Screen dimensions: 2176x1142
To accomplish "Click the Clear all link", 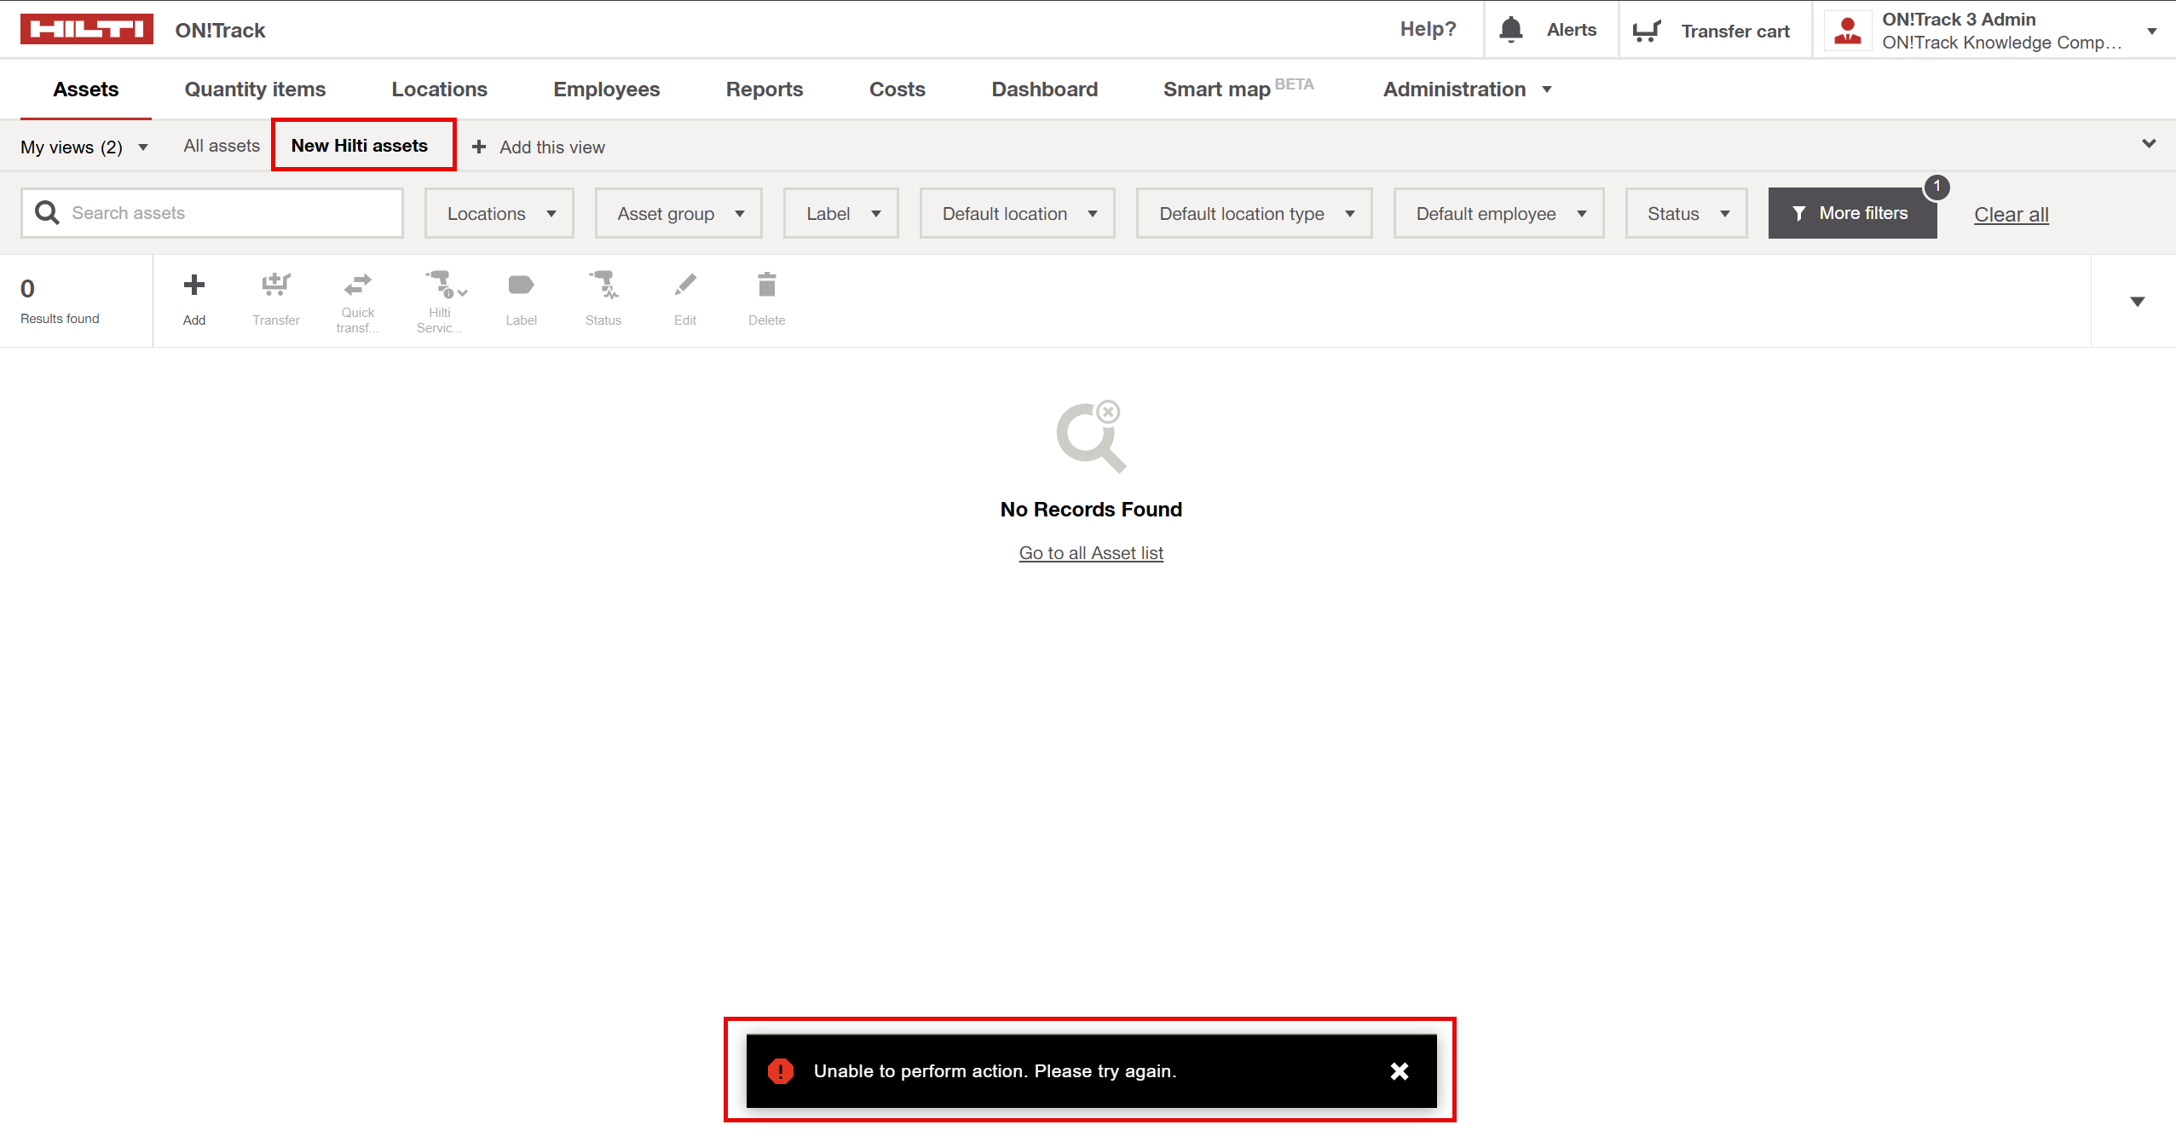I will [2012, 215].
